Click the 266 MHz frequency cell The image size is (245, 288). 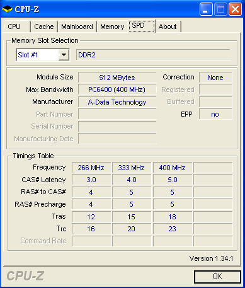tap(91, 168)
